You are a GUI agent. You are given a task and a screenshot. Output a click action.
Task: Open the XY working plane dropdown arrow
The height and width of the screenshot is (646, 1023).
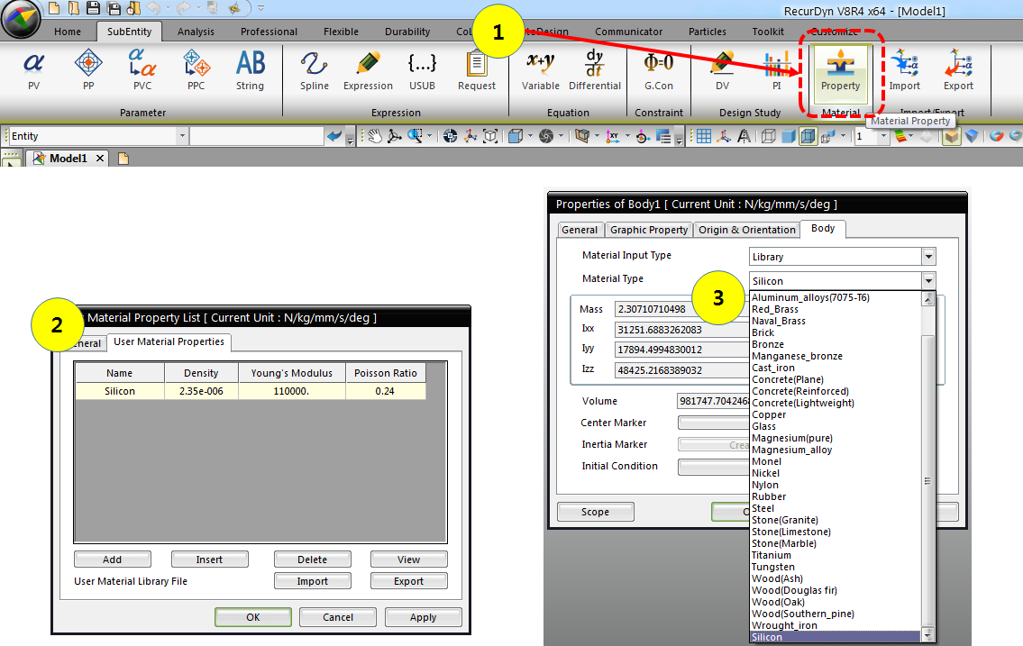[x=627, y=136]
